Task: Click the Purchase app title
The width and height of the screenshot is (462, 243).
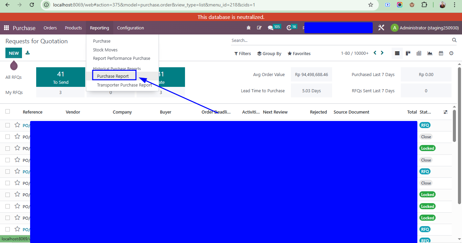Action: [24, 28]
